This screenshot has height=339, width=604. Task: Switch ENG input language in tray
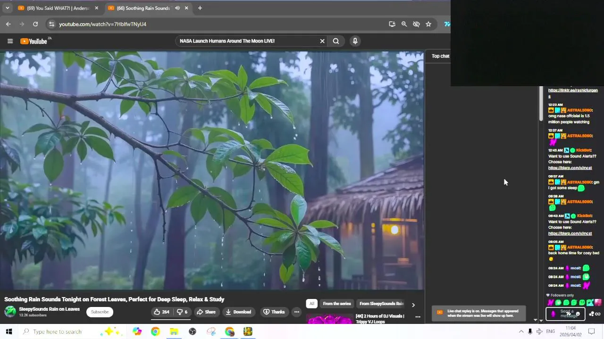point(550,331)
